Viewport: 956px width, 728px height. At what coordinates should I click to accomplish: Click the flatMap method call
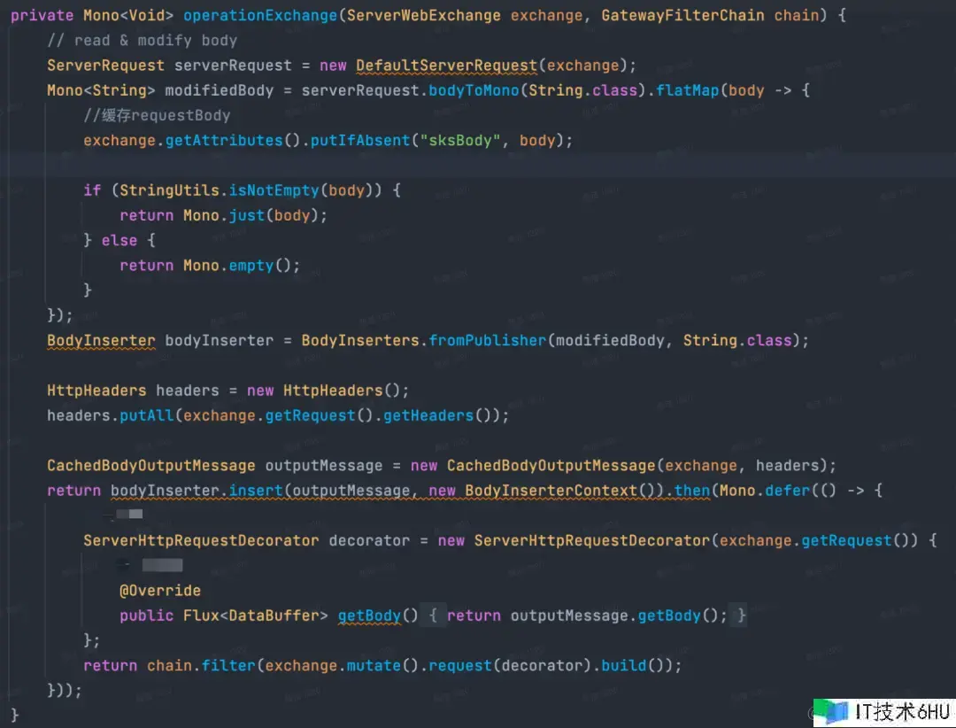[x=688, y=90]
